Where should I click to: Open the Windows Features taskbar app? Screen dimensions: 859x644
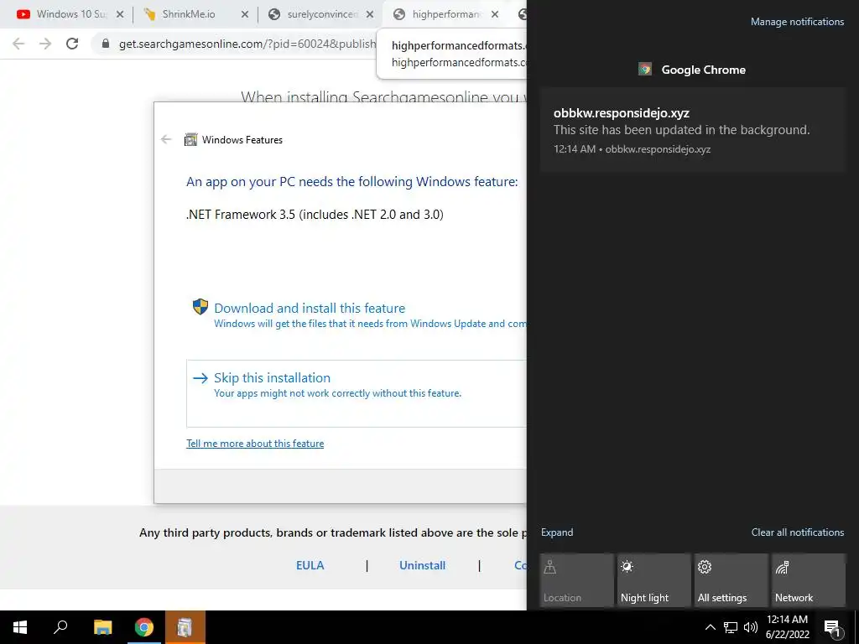185,627
